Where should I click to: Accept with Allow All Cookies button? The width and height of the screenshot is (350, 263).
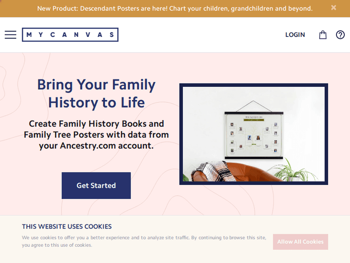[x=300, y=242]
